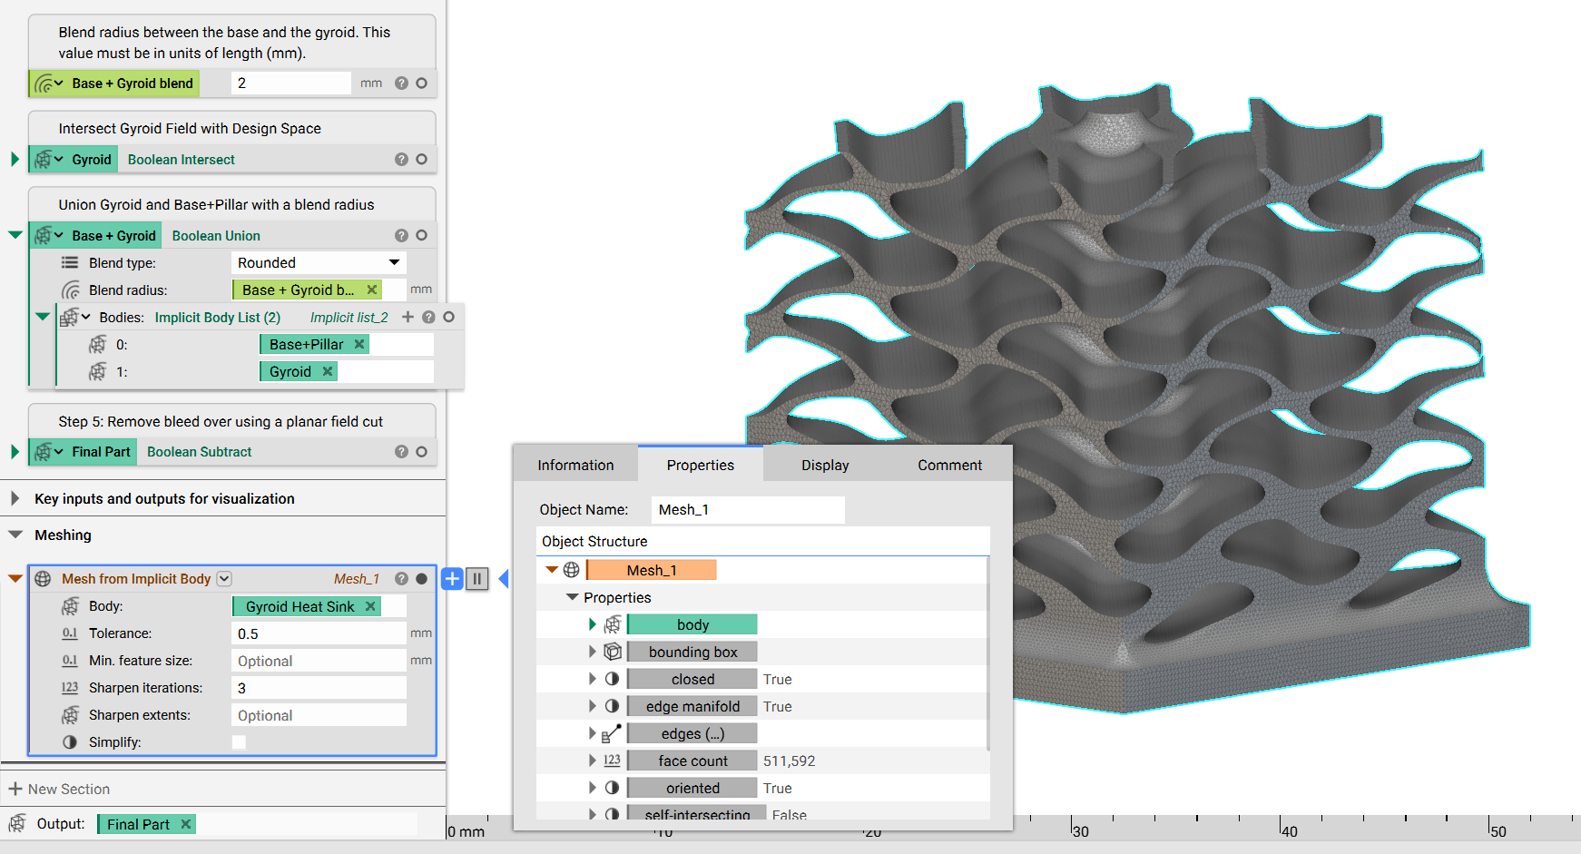Remove Gyroid Heat Sink from Body field

(370, 606)
